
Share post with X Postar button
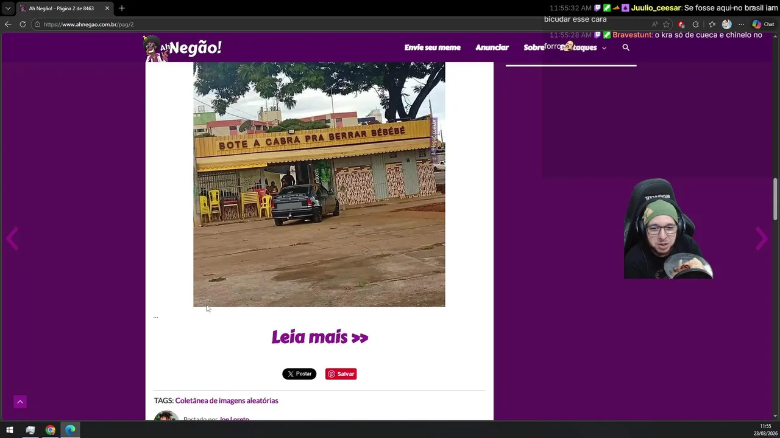click(299, 374)
